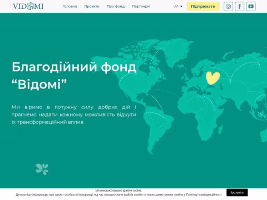The height and width of the screenshot is (200, 267).
Task: Open the Instagram social icon
Action: [x=228, y=7]
